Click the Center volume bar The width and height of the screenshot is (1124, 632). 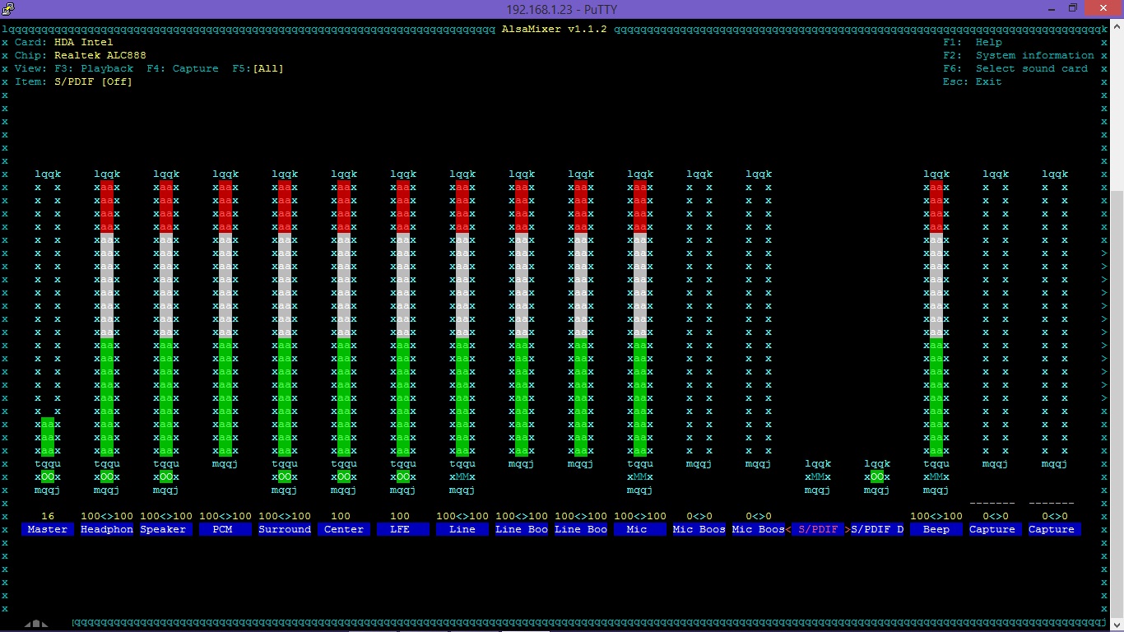click(344, 318)
